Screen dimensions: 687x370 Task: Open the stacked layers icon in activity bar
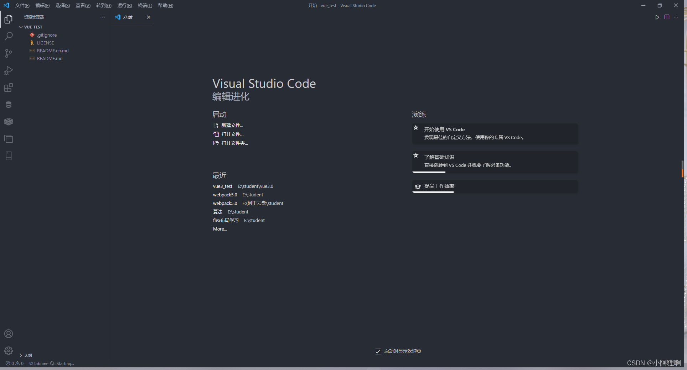tap(9, 122)
